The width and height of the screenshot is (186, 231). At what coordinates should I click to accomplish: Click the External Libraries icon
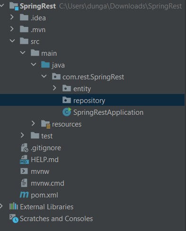[14, 206]
